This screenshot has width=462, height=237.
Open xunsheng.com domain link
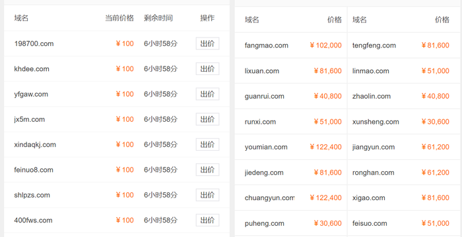coord(376,122)
